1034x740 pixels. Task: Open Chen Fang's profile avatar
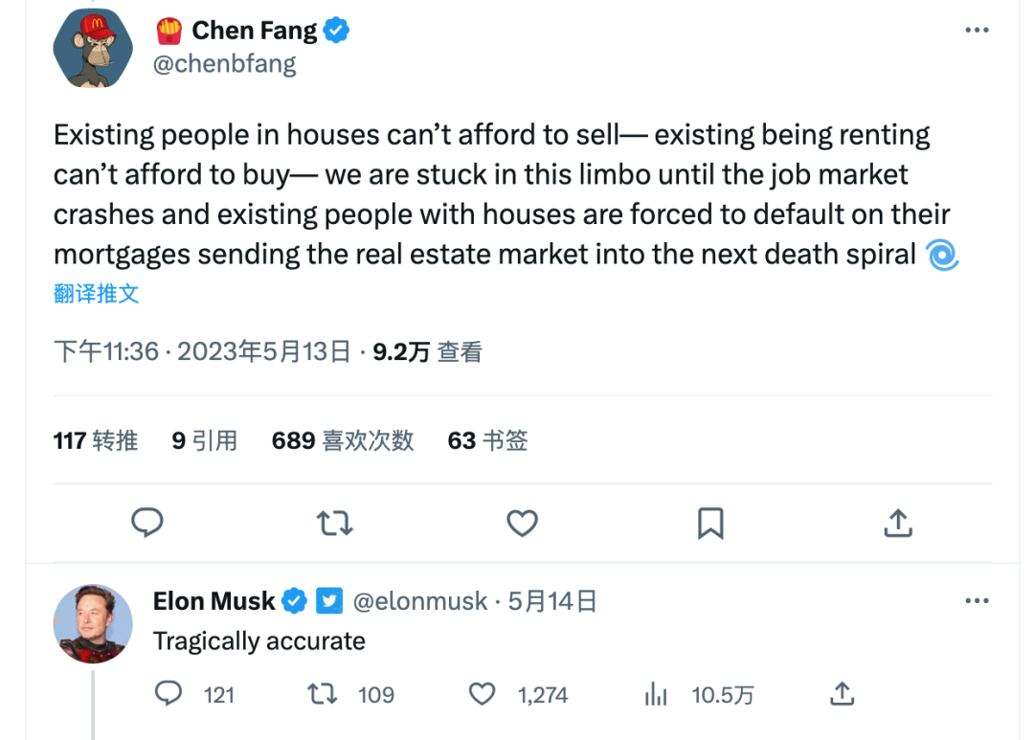click(93, 49)
